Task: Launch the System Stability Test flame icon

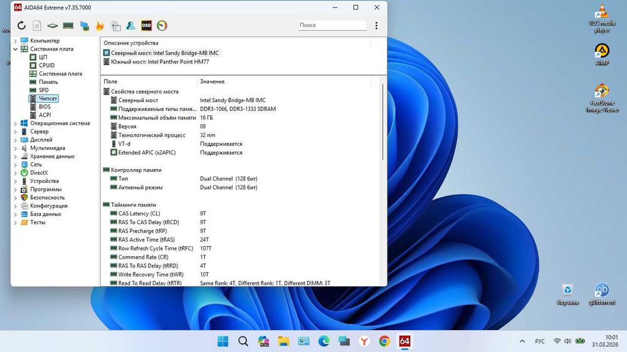Action: (x=100, y=26)
